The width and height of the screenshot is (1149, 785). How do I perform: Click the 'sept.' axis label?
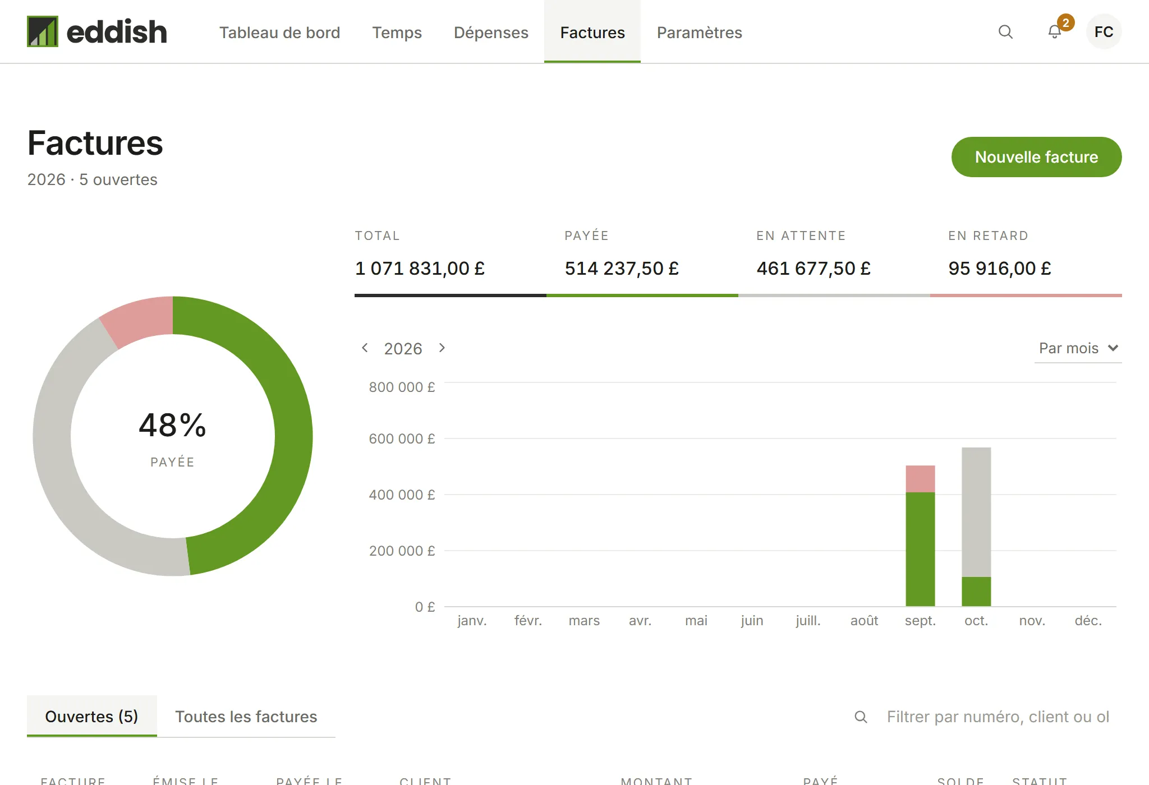[920, 621]
